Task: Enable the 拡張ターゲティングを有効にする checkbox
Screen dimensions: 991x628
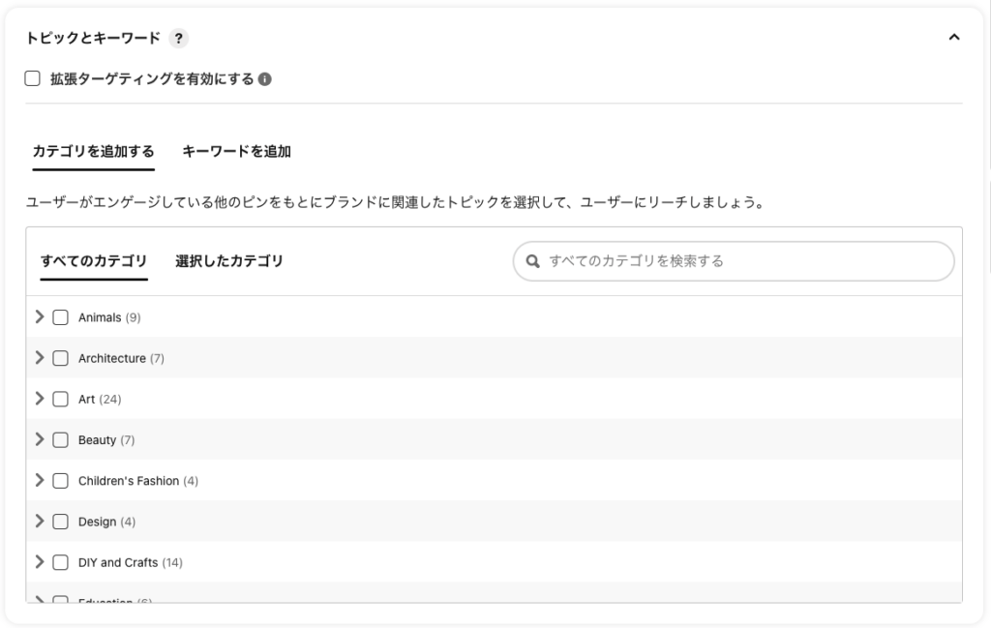Action: pos(32,78)
